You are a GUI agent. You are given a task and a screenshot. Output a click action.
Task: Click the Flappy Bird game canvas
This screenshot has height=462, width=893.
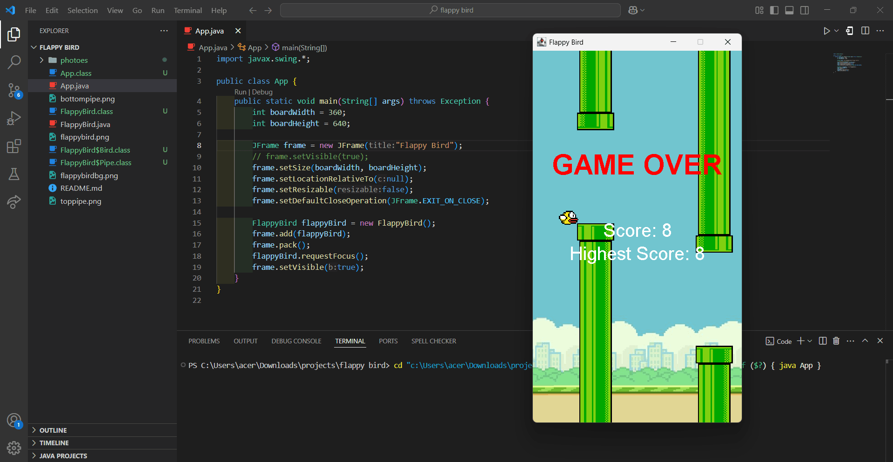[637, 236]
